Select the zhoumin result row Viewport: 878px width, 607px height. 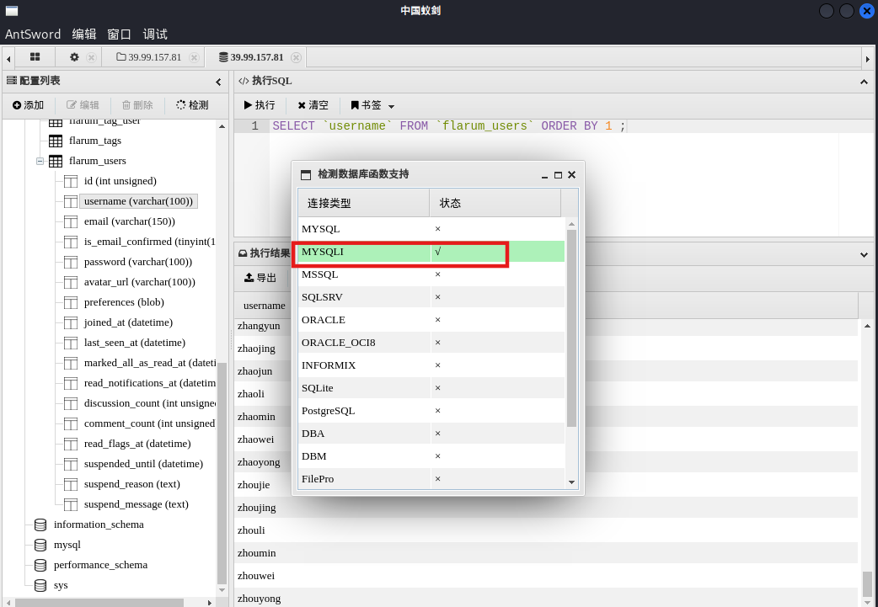coord(546,553)
